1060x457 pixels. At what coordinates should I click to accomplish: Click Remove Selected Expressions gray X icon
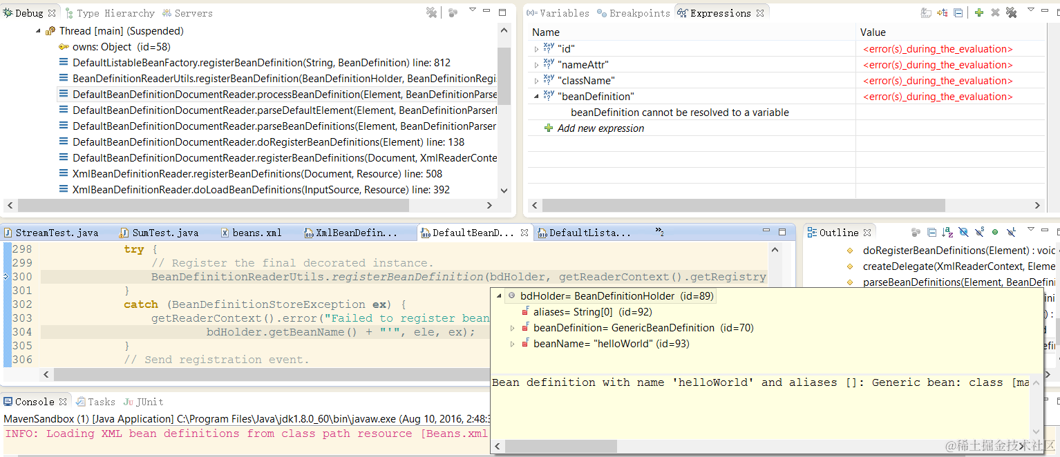995,12
